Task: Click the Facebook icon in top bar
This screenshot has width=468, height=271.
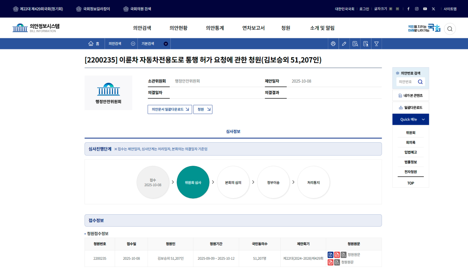Action: pos(408,9)
